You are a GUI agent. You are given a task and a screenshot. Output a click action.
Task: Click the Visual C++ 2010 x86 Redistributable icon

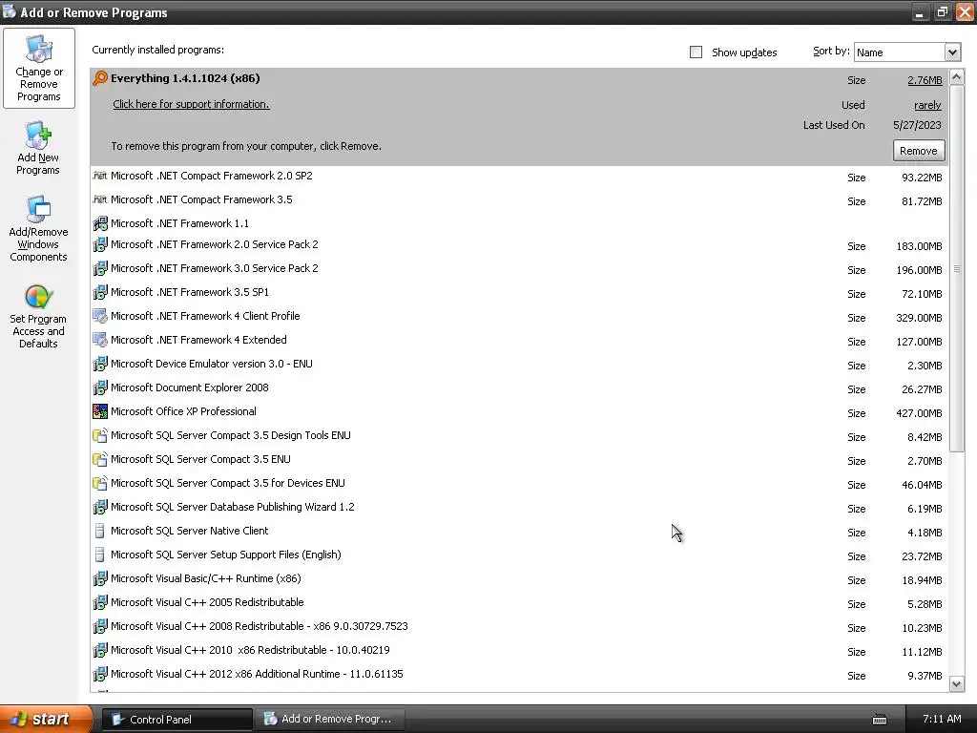click(x=99, y=650)
